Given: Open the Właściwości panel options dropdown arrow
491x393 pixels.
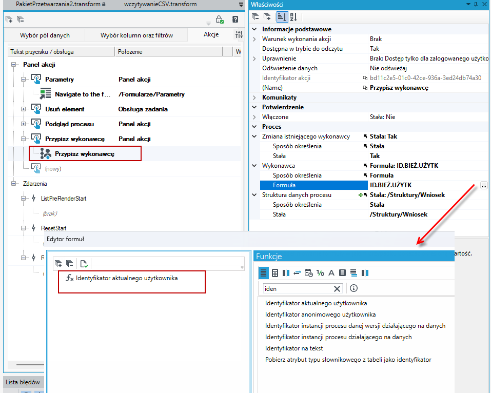Looking at the screenshot, I should pos(468,5).
